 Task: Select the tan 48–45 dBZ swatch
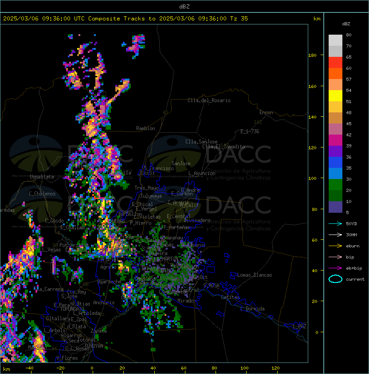[335, 118]
